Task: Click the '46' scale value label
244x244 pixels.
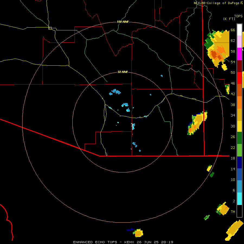Action: point(233,84)
